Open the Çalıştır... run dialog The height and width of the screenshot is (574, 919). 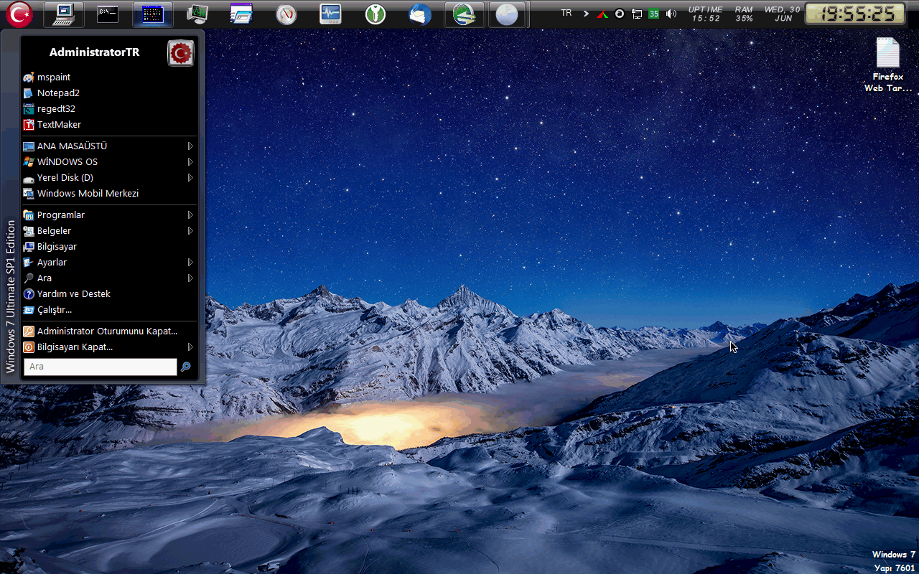click(x=110, y=309)
